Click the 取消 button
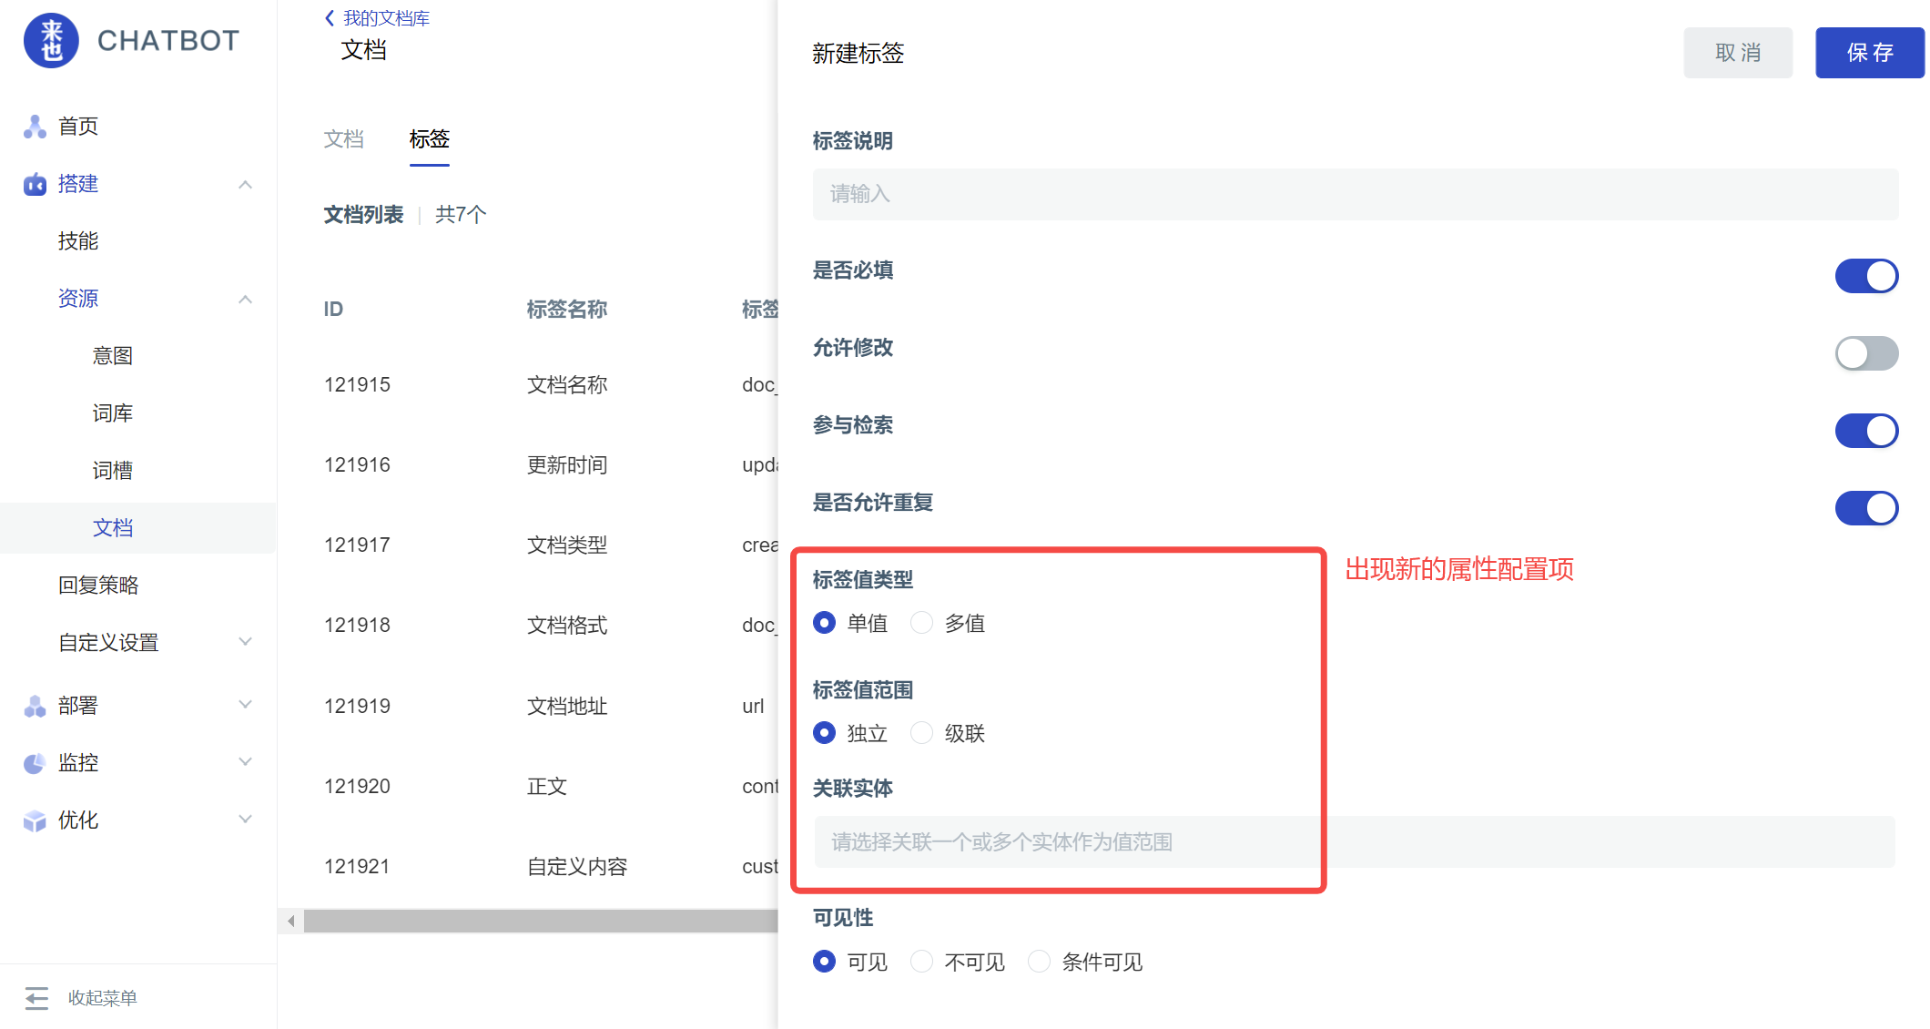1930x1029 pixels. [x=1738, y=53]
